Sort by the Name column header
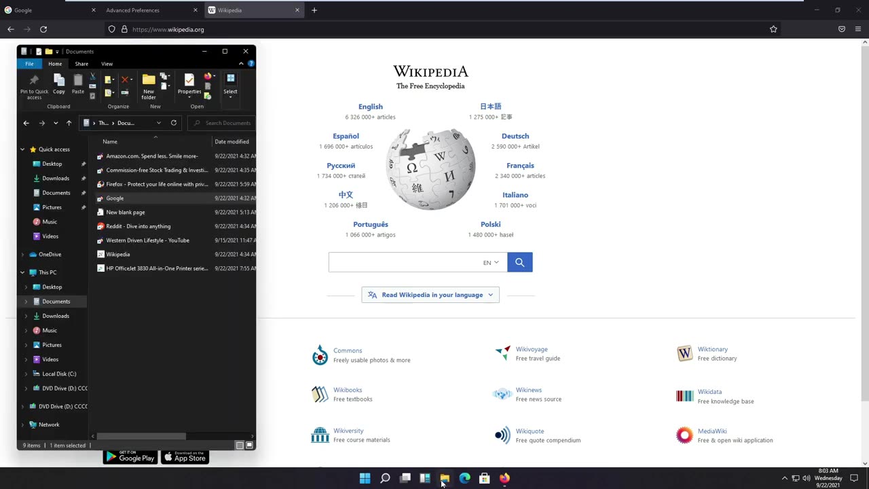The width and height of the screenshot is (869, 489). pyautogui.click(x=110, y=141)
